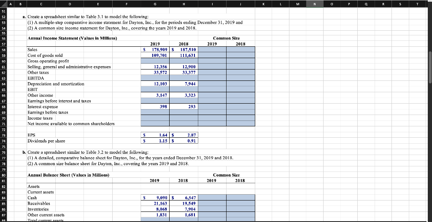This screenshot has height=222, width=432.
Task: Click the 2018 Receivables value 19,549
Action: [184, 203]
